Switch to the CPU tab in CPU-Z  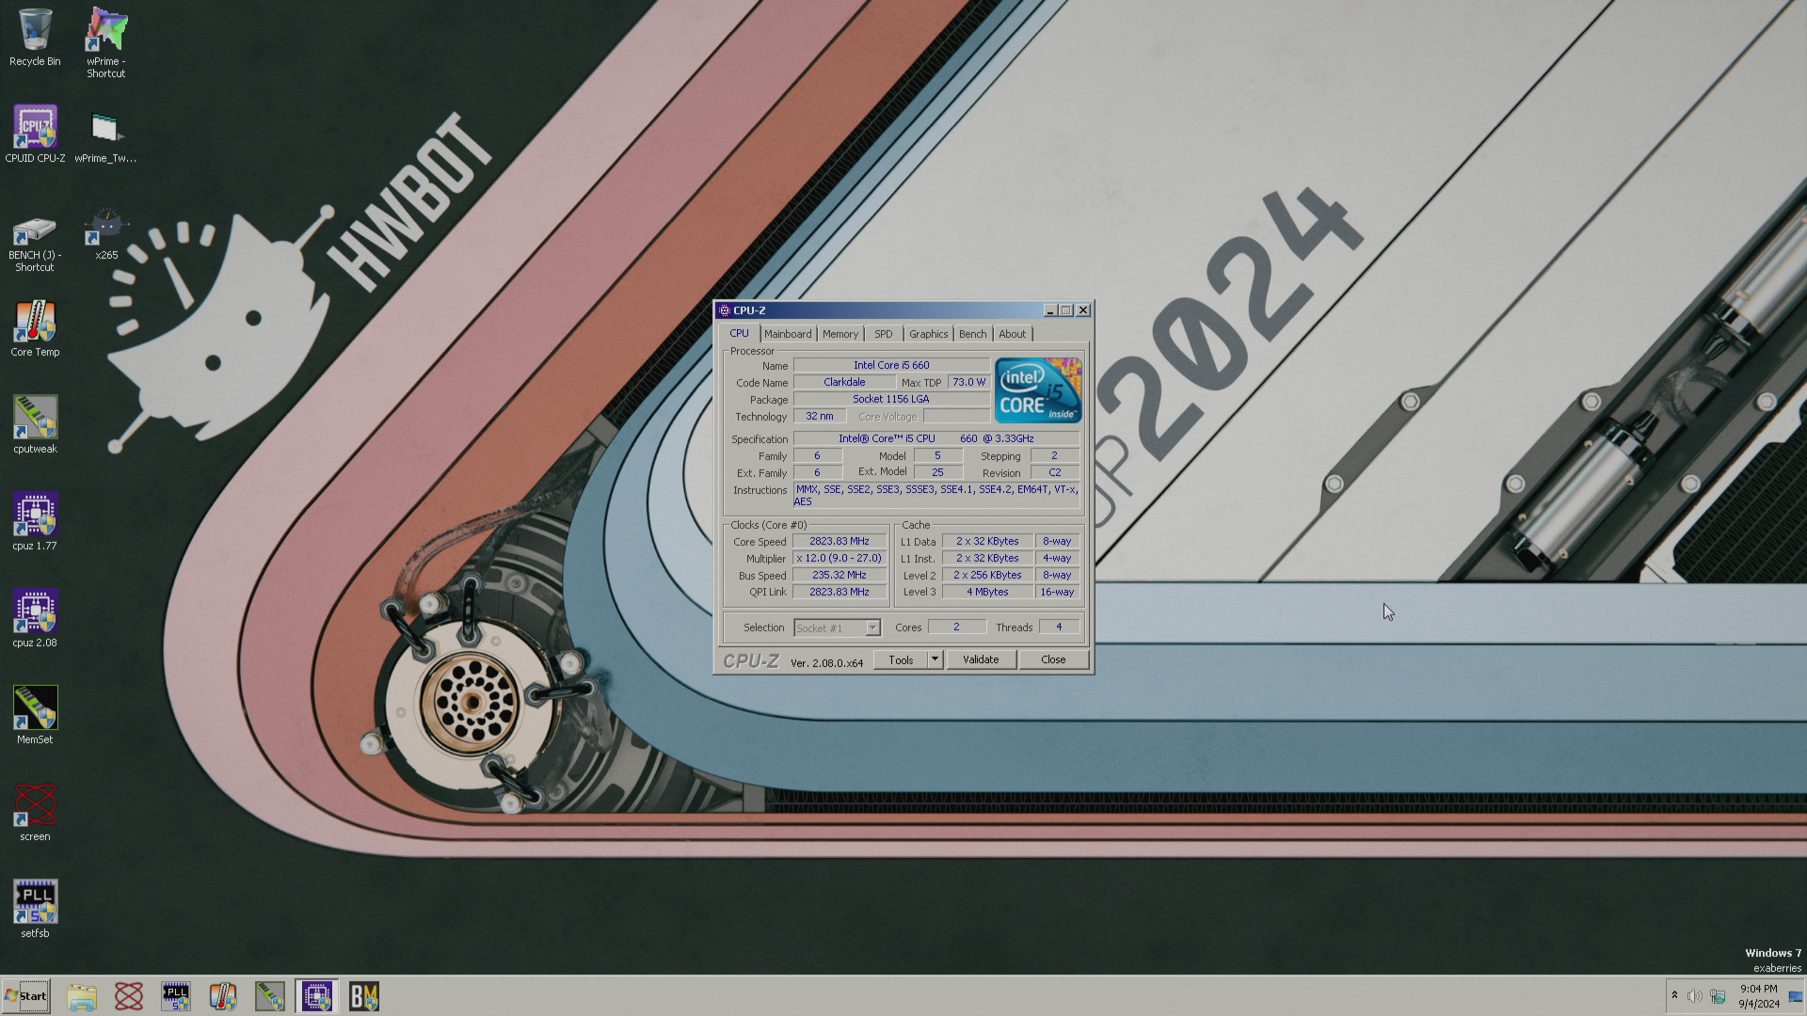click(740, 334)
